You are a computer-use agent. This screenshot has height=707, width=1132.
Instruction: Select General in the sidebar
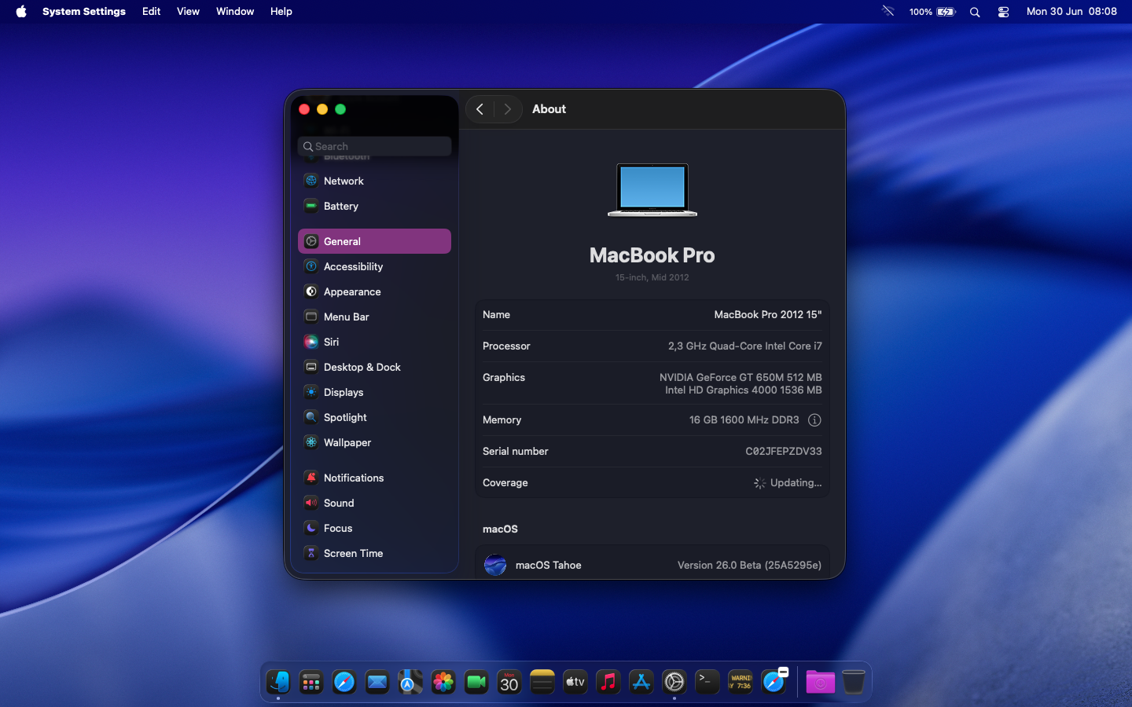(x=374, y=241)
